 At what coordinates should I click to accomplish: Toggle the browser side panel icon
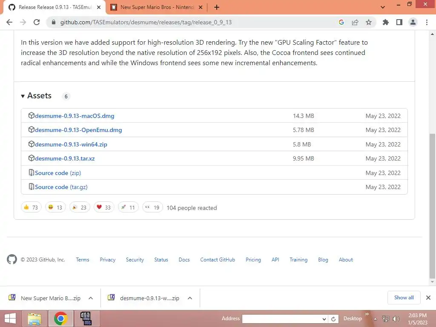pyautogui.click(x=399, y=22)
